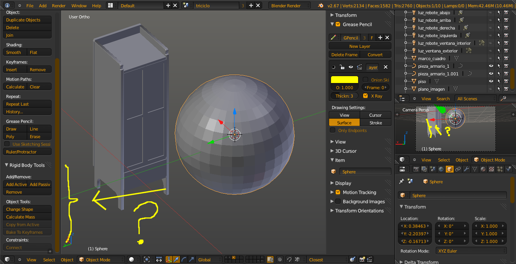The width and height of the screenshot is (516, 264).
Task: Expand the 3D Cursor panel
Action: 332,151
